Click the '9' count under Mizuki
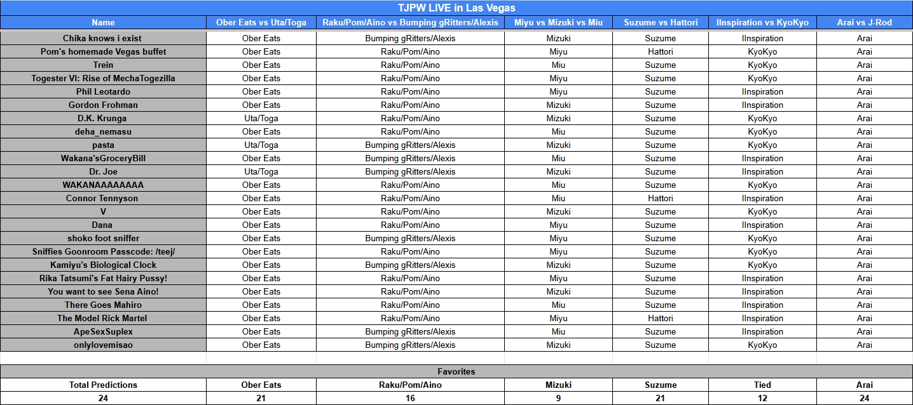This screenshot has height=405, width=913. click(x=558, y=398)
